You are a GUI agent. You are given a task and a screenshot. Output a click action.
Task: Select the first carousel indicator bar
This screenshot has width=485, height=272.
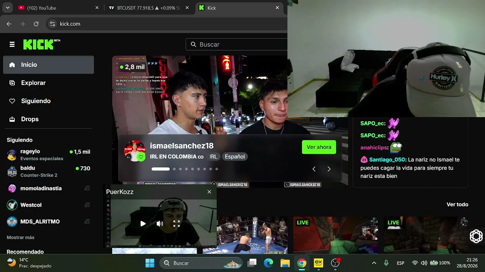(x=161, y=169)
